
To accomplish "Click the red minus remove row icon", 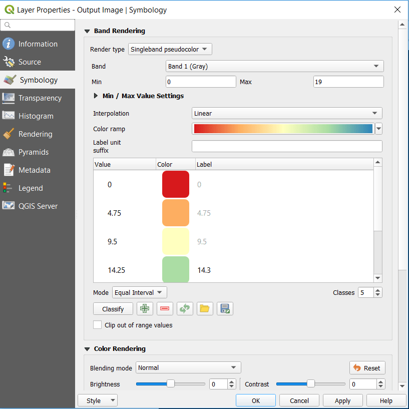I will click(165, 309).
